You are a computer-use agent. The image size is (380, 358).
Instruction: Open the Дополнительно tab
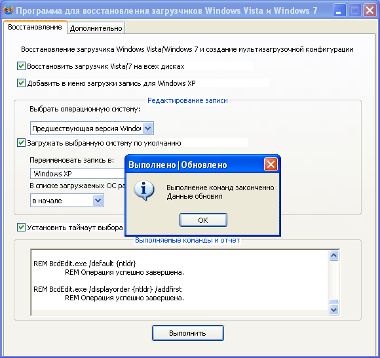[96, 28]
